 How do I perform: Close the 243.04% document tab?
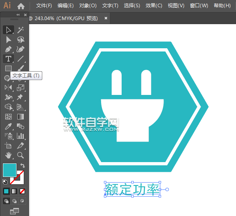point(106,18)
